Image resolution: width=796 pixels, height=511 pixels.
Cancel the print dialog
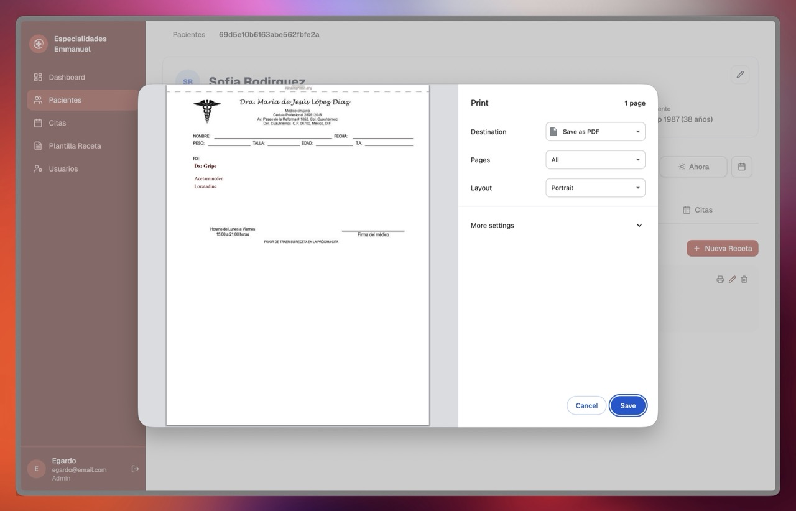(586, 405)
